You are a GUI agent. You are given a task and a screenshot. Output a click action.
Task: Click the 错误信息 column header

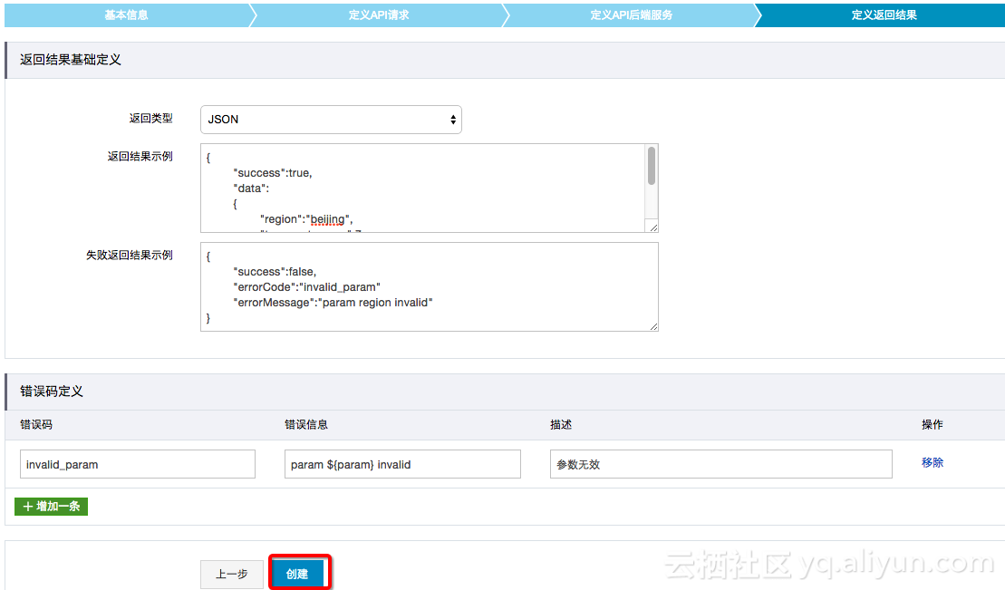tap(306, 424)
